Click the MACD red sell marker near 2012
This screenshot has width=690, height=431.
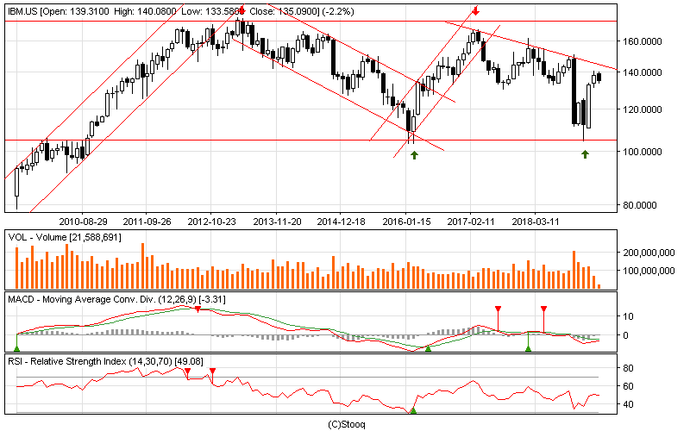point(198,309)
